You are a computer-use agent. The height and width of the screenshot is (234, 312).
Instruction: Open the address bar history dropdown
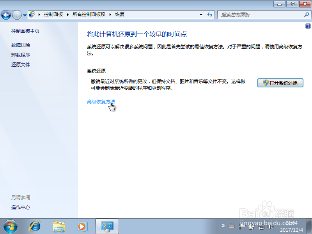pyautogui.click(x=201, y=14)
